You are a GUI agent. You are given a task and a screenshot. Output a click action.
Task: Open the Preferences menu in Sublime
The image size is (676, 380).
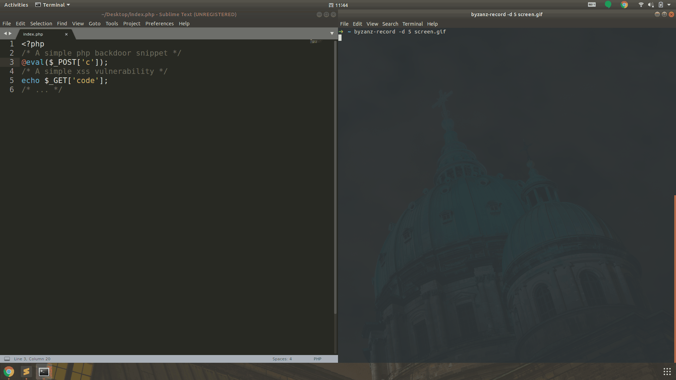[x=159, y=24]
